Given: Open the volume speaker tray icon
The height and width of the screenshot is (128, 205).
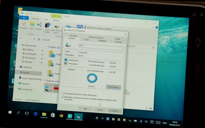Looking at the screenshot, I should [146, 122].
